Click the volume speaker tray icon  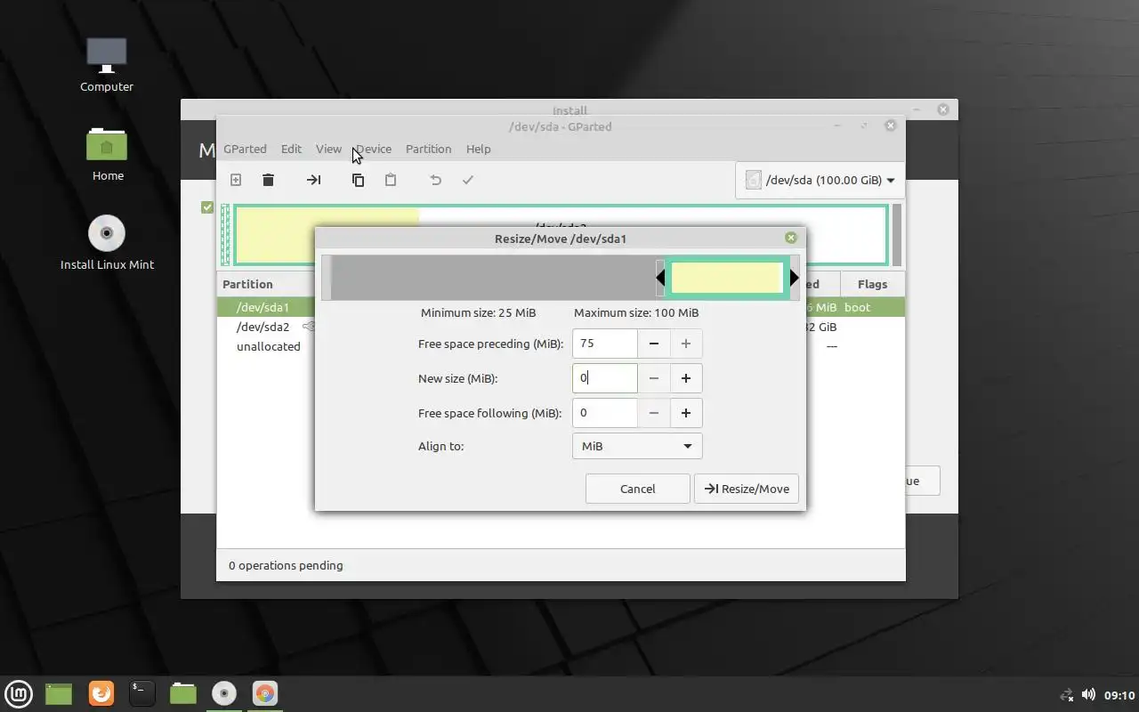click(1088, 694)
